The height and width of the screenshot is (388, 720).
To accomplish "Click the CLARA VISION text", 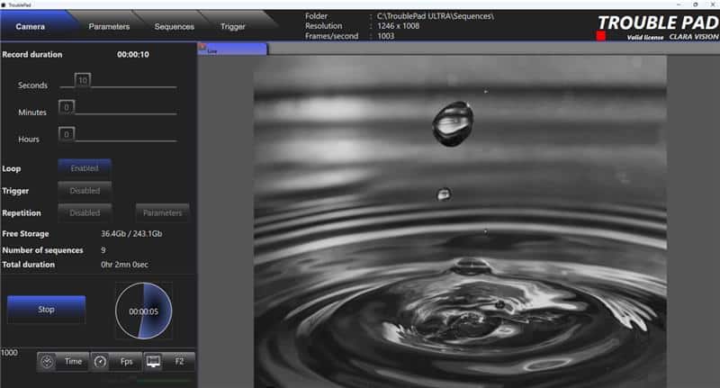I will pos(693,37).
